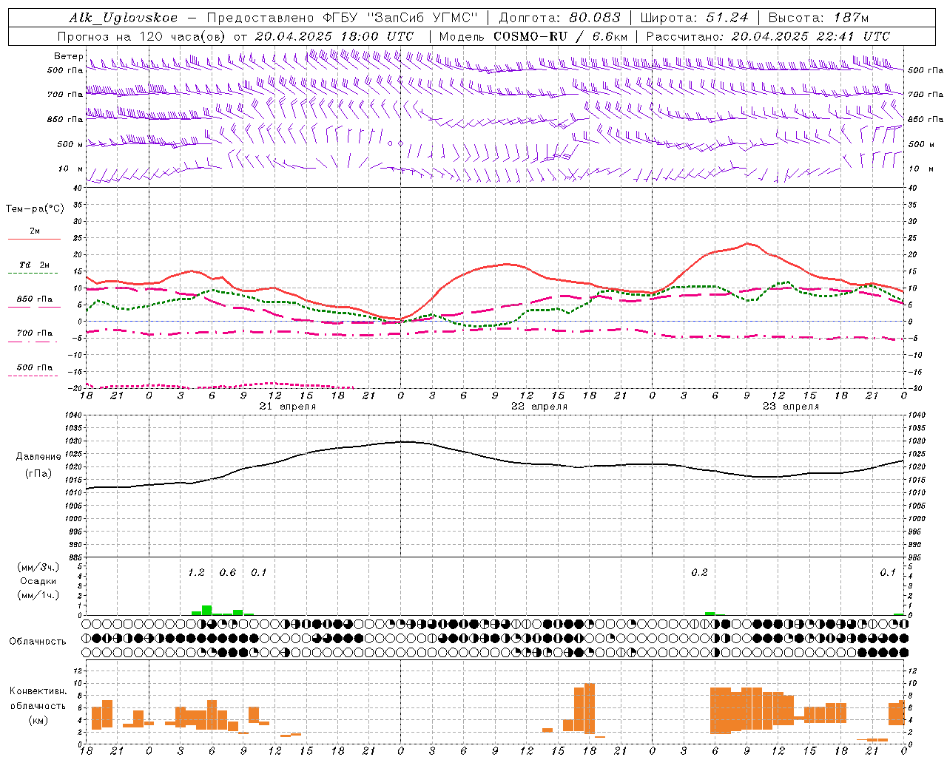947x757 pixels.
Task: Click the 'Высота: 187м' header field
Action: coord(818,18)
